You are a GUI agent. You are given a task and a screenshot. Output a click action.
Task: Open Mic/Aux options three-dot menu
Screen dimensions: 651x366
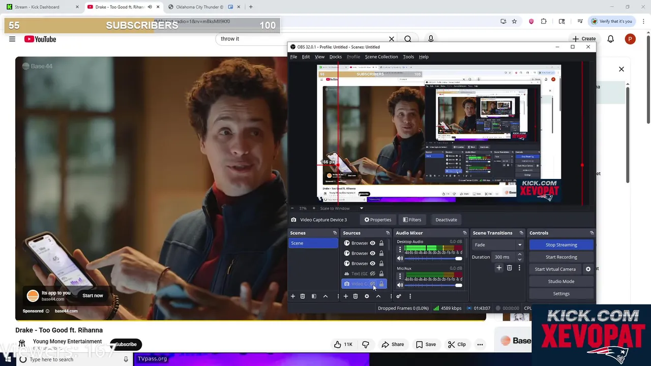coord(400,276)
